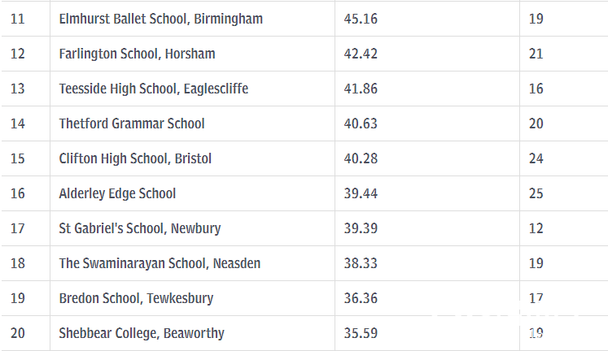Click value 25 in Alderley Edge row
This screenshot has width=608, height=351.
[x=536, y=193]
